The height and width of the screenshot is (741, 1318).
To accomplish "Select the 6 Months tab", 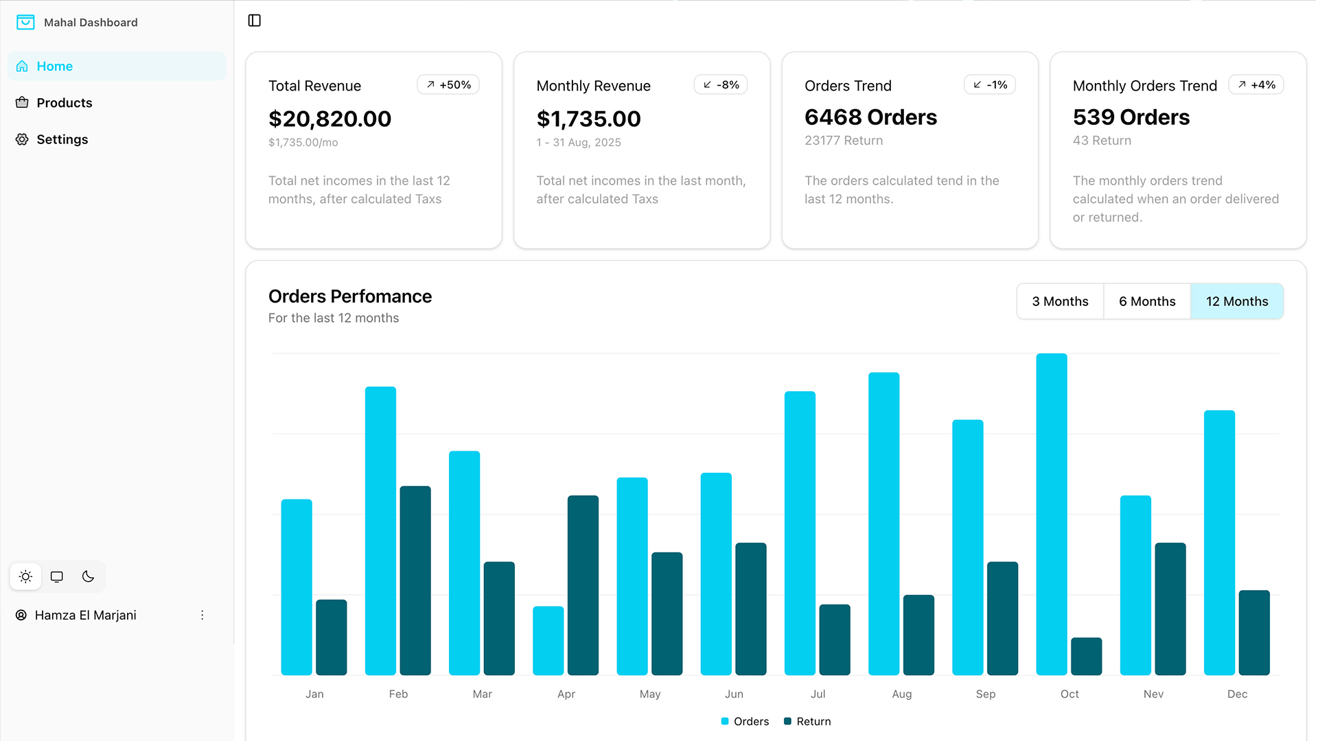I will [x=1146, y=301].
